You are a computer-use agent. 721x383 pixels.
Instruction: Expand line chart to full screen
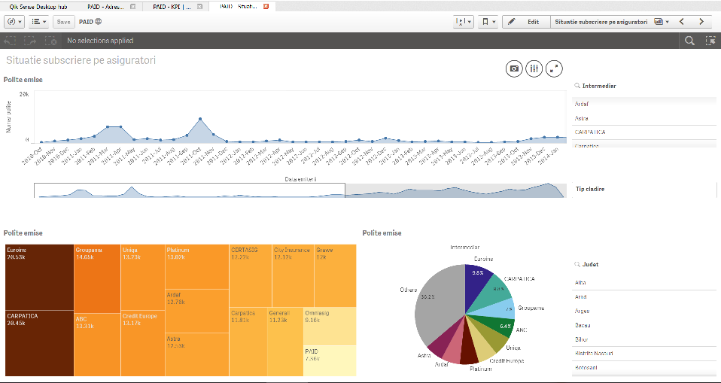point(554,69)
